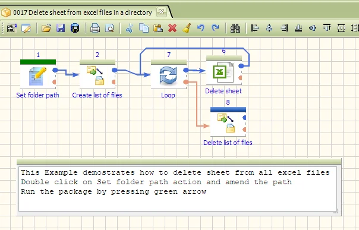The image size is (359, 230).
Task: Close the 0017 Delete sheet package tab
Action: (x=161, y=12)
